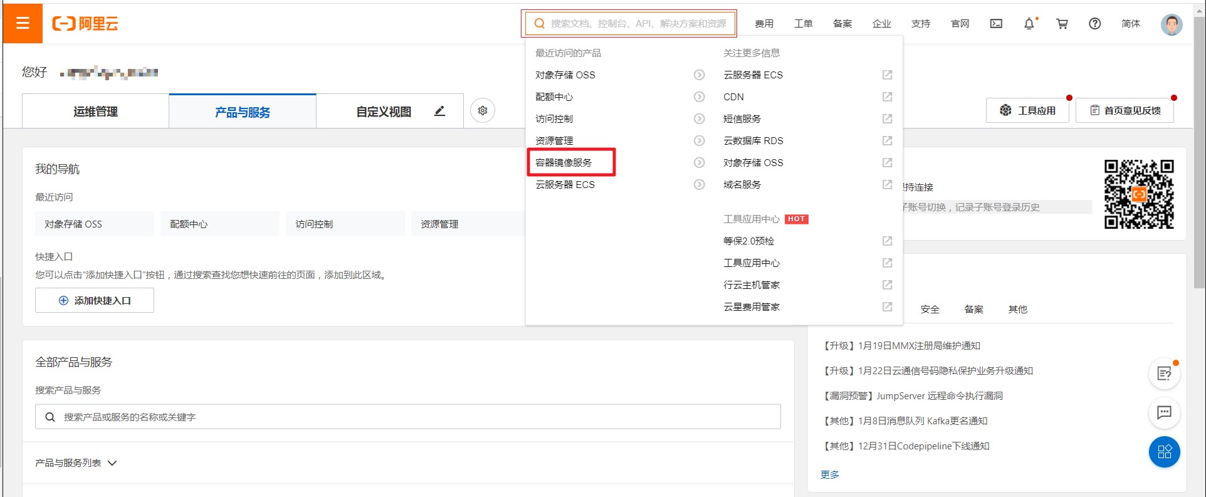
Task: Open 容器镜像服务 in recent products
Action: [564, 163]
